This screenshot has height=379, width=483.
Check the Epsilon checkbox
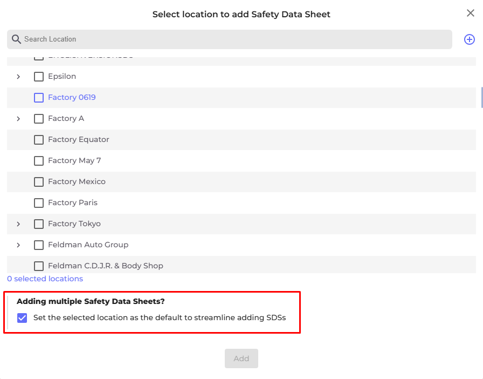[x=39, y=77]
